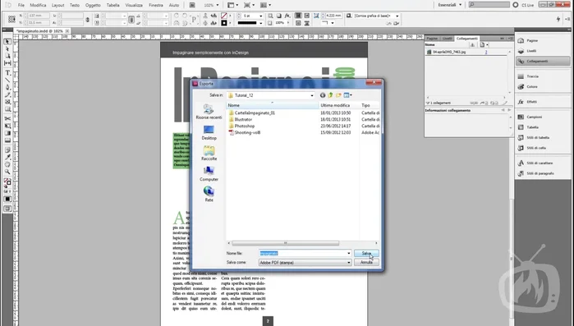Click the Salva button

pyautogui.click(x=366, y=253)
